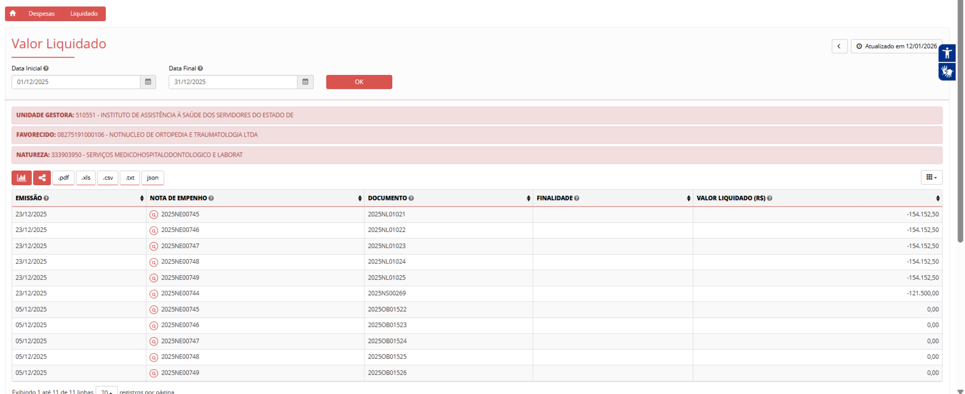
Task: Export table as .pdf
Action: (63, 177)
